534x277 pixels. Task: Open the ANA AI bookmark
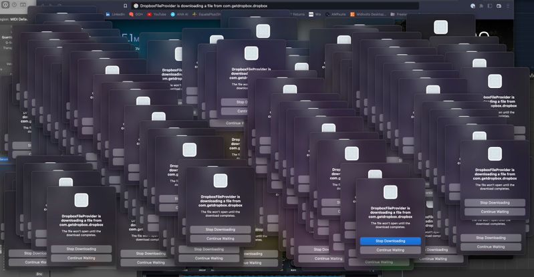[x=180, y=14]
